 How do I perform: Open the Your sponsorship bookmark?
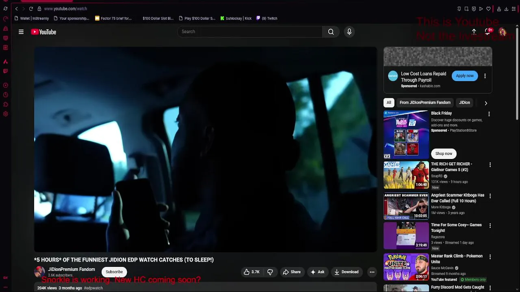(x=71, y=18)
